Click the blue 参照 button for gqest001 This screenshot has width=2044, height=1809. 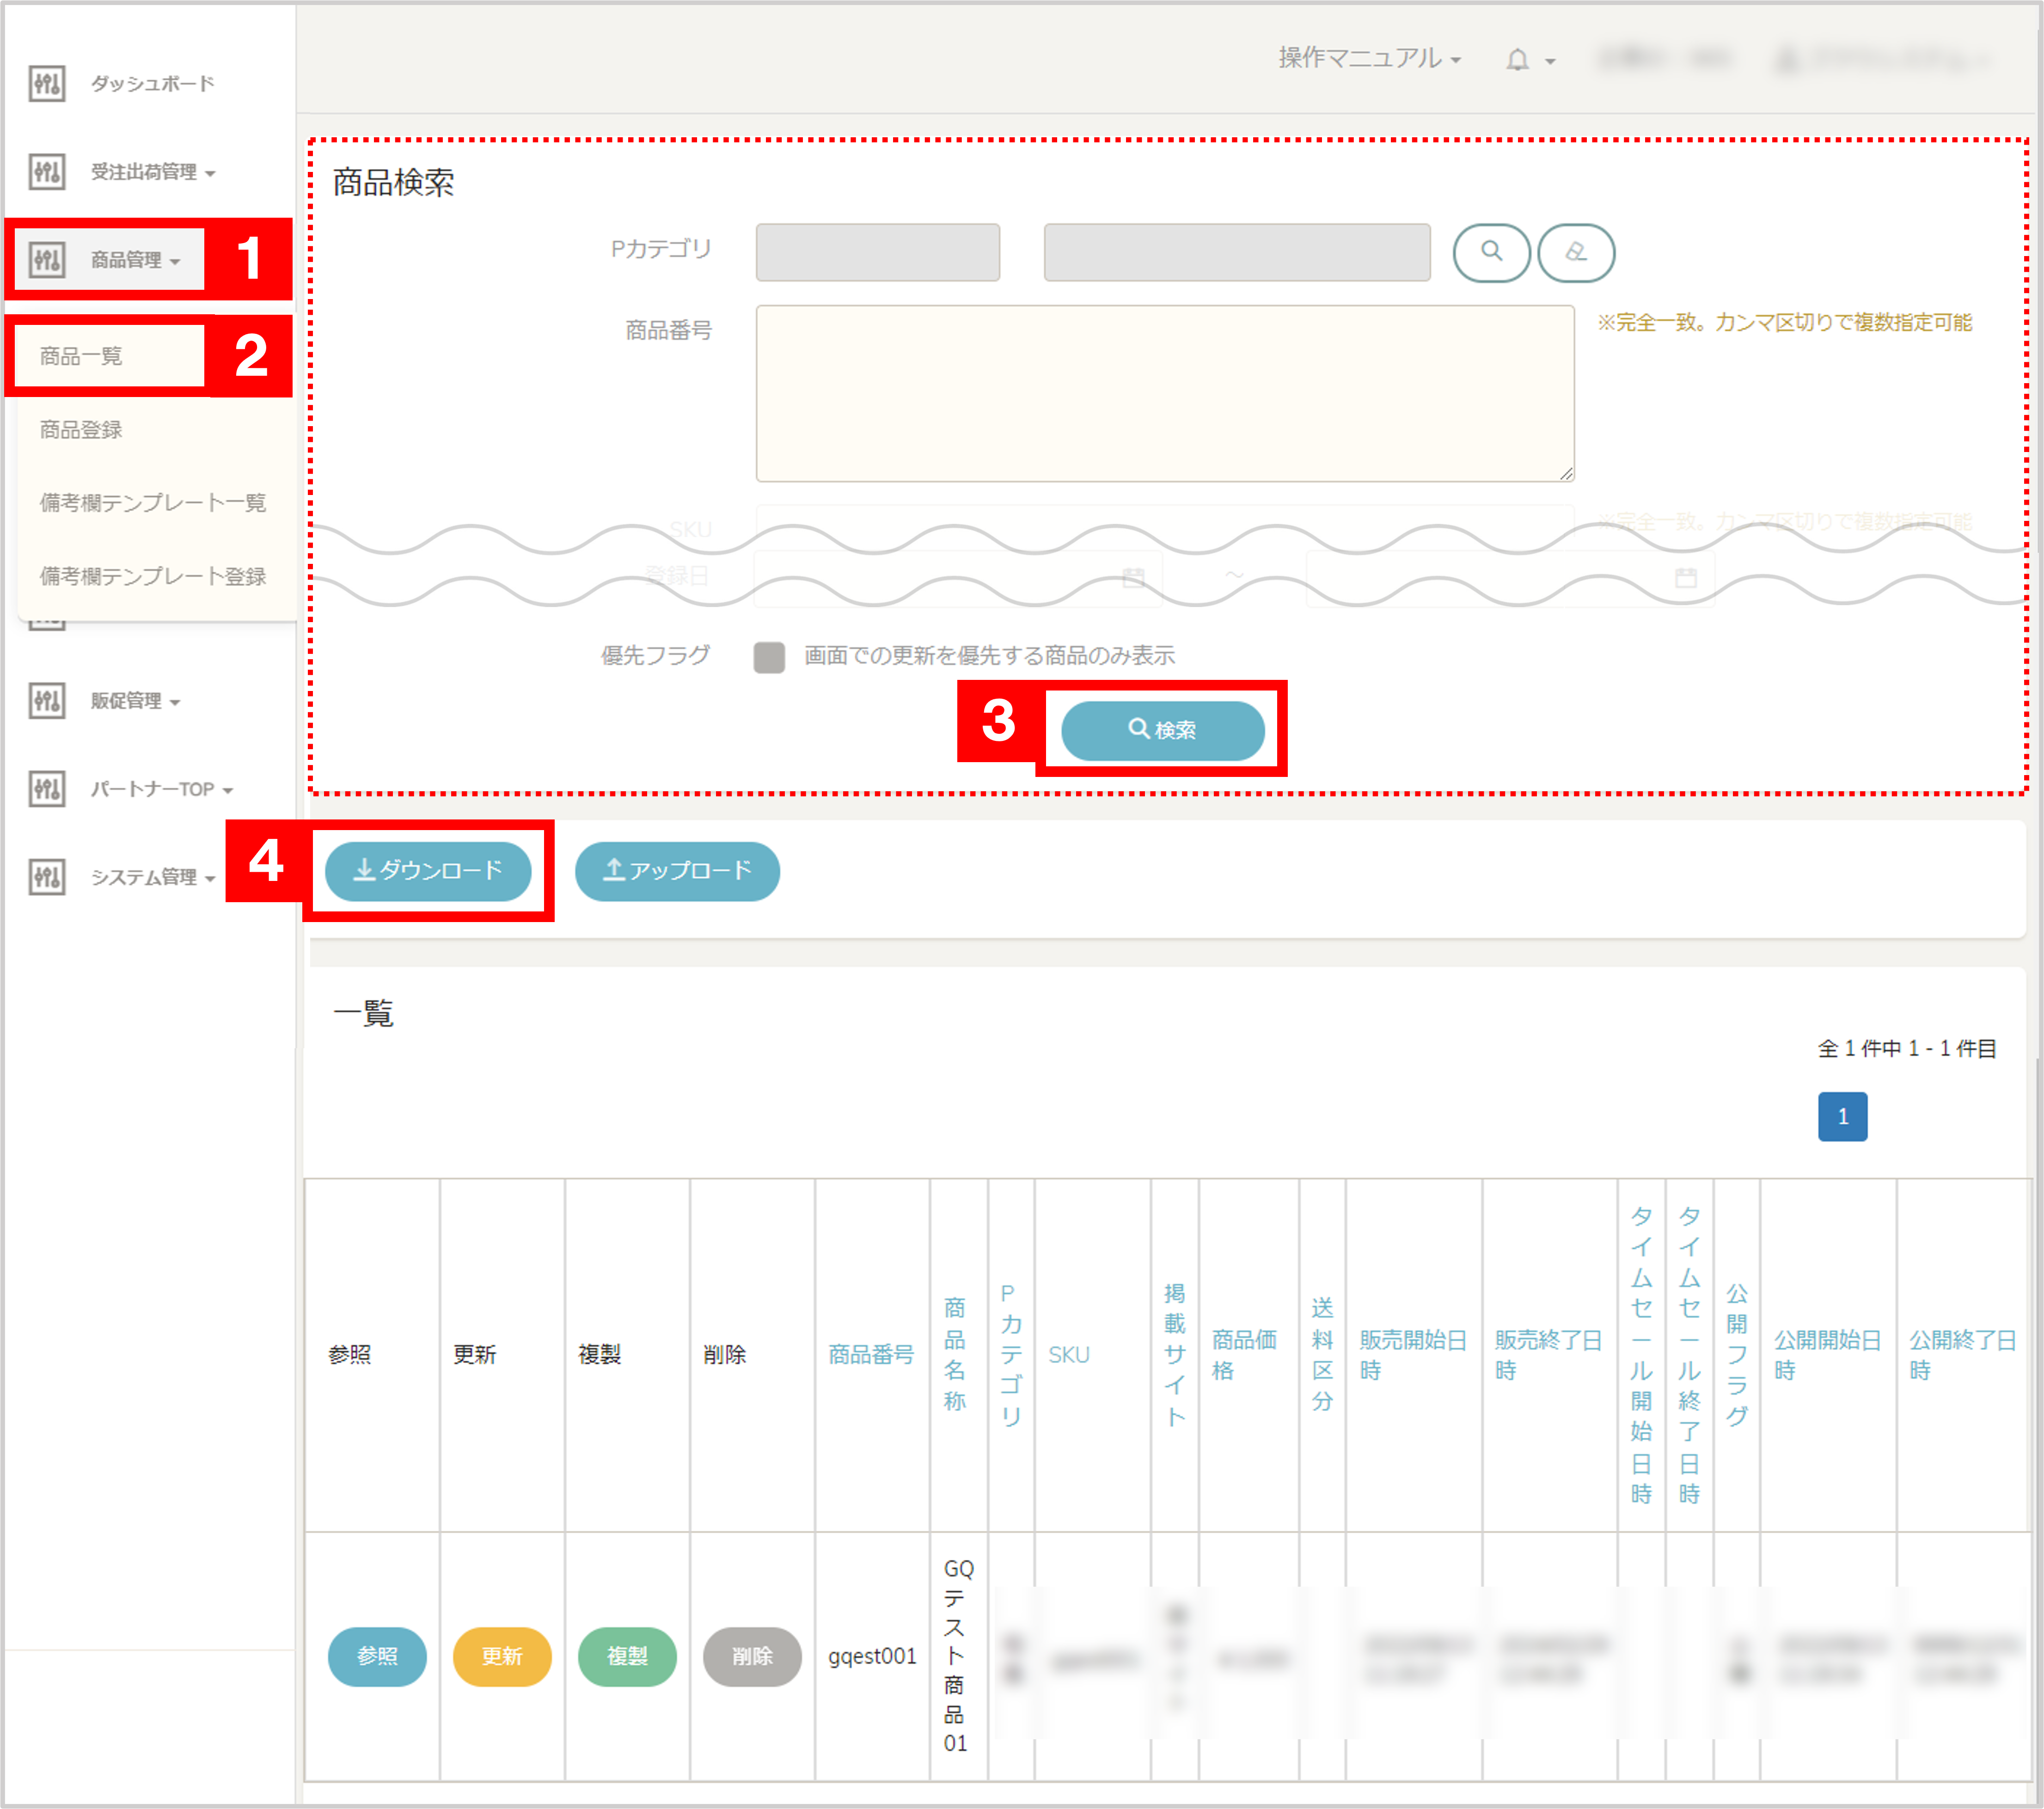(x=377, y=1656)
